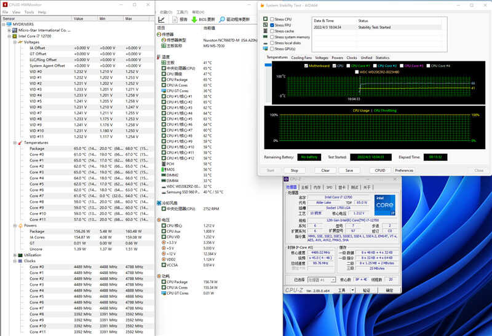Click the Clocks icon in HWMonitor

20,261
